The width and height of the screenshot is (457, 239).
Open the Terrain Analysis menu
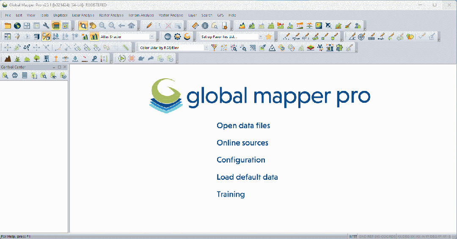[x=141, y=15]
